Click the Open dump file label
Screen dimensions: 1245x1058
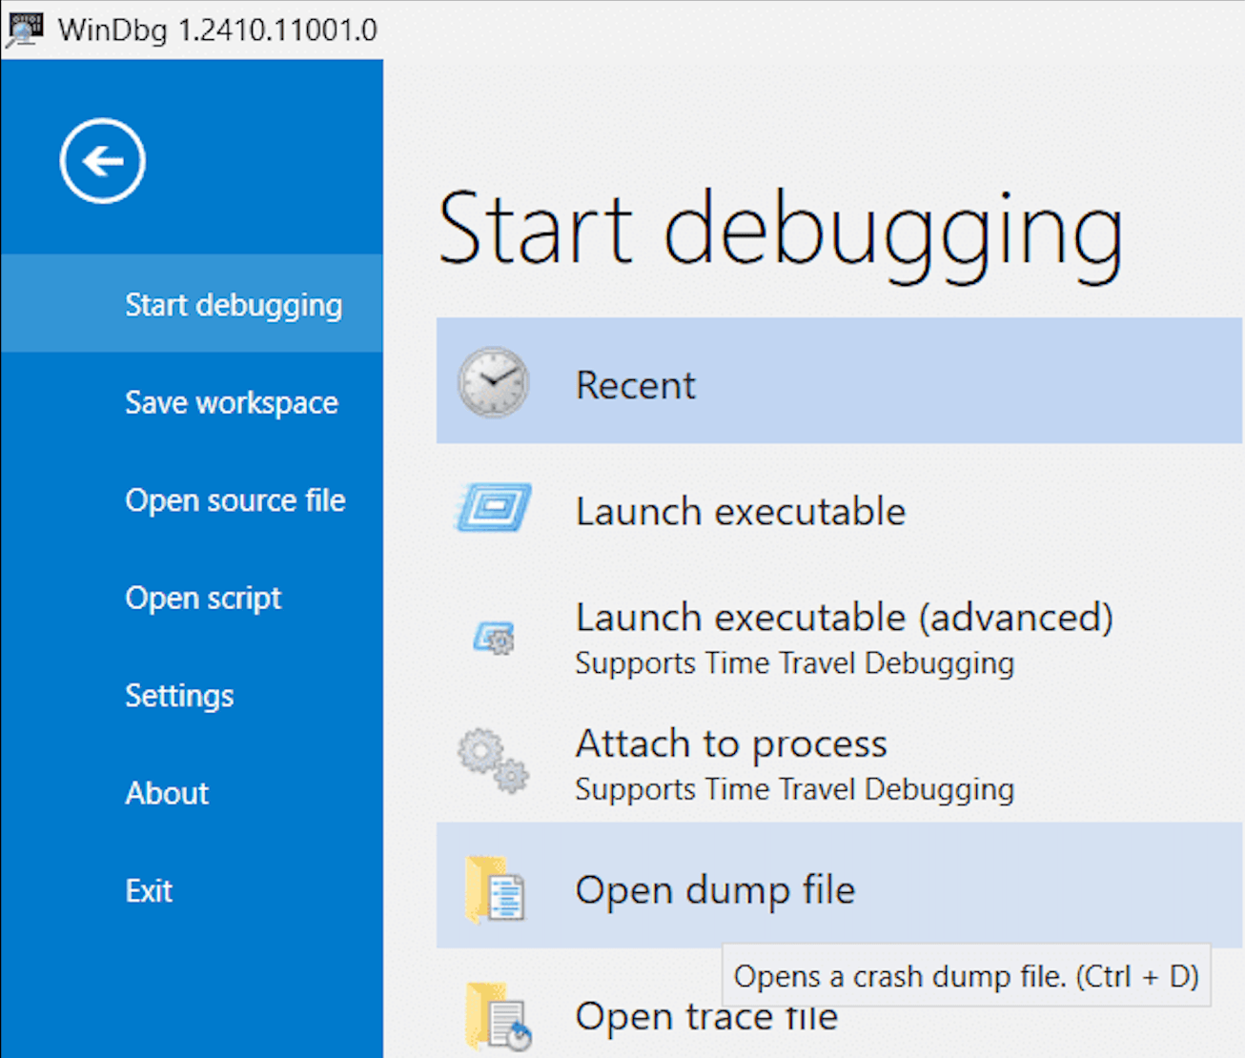[715, 890]
